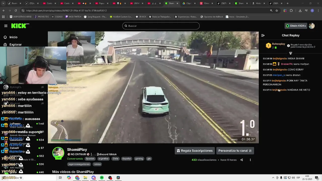
Task: Open the PROYECTOS bookmark folder
Action: point(42,17)
